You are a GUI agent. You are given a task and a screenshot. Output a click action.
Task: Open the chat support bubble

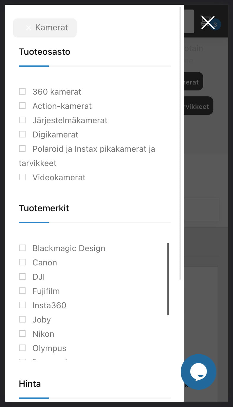(199, 372)
